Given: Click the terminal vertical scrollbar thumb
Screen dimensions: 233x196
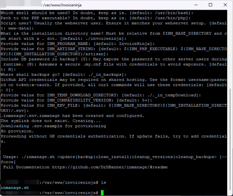Looking at the screenshot, I should point(230,140).
